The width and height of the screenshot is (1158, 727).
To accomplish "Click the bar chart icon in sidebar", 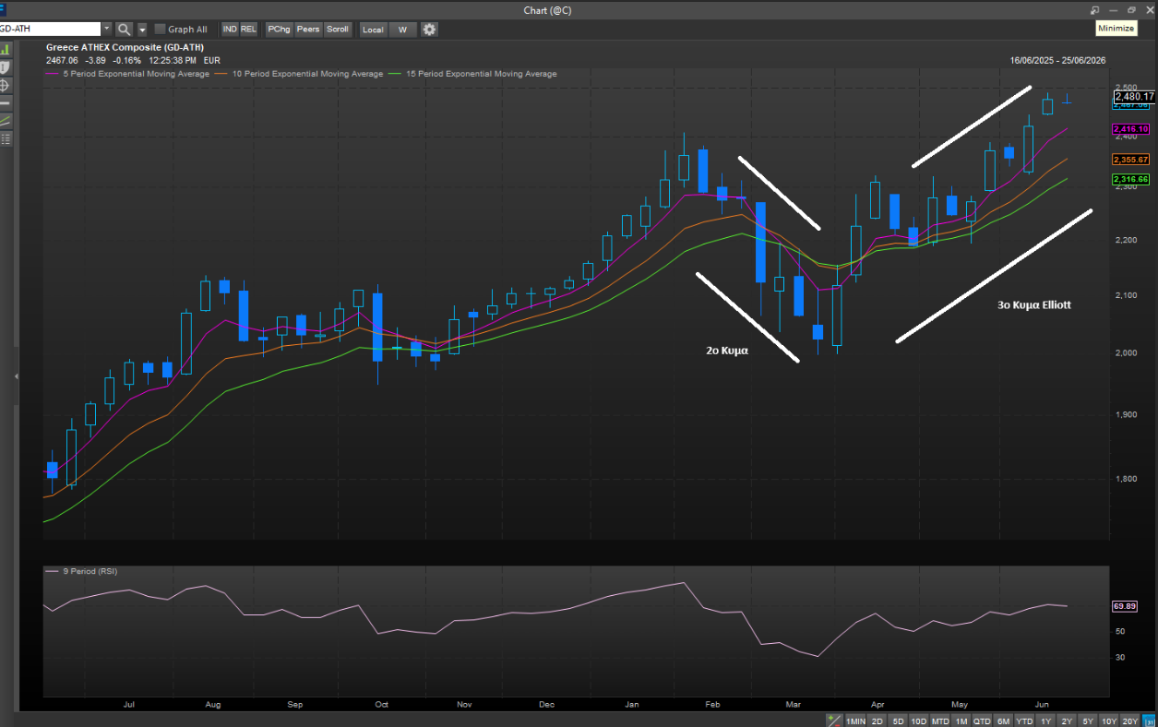I will click(5, 49).
